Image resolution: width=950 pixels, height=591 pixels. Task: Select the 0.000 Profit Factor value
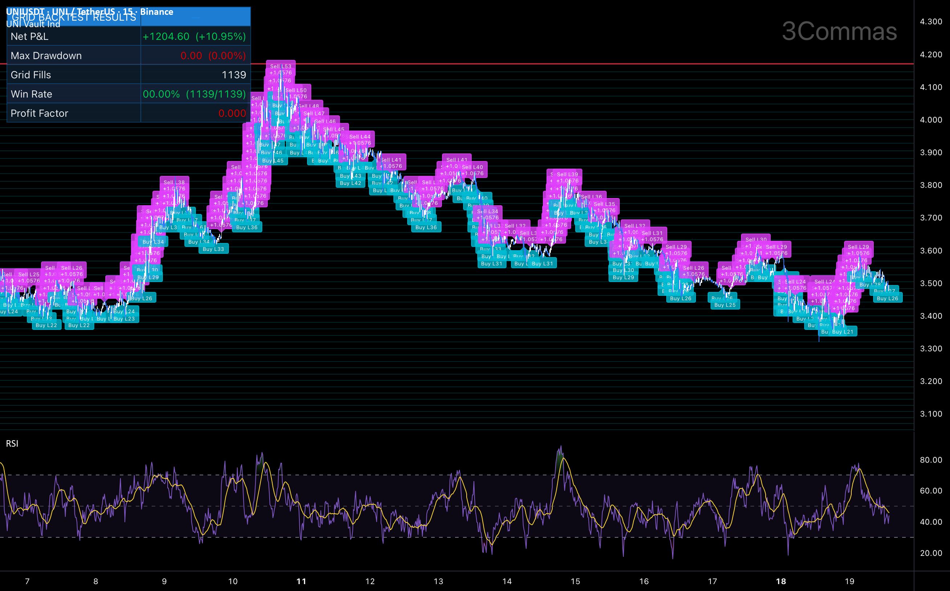tap(232, 113)
